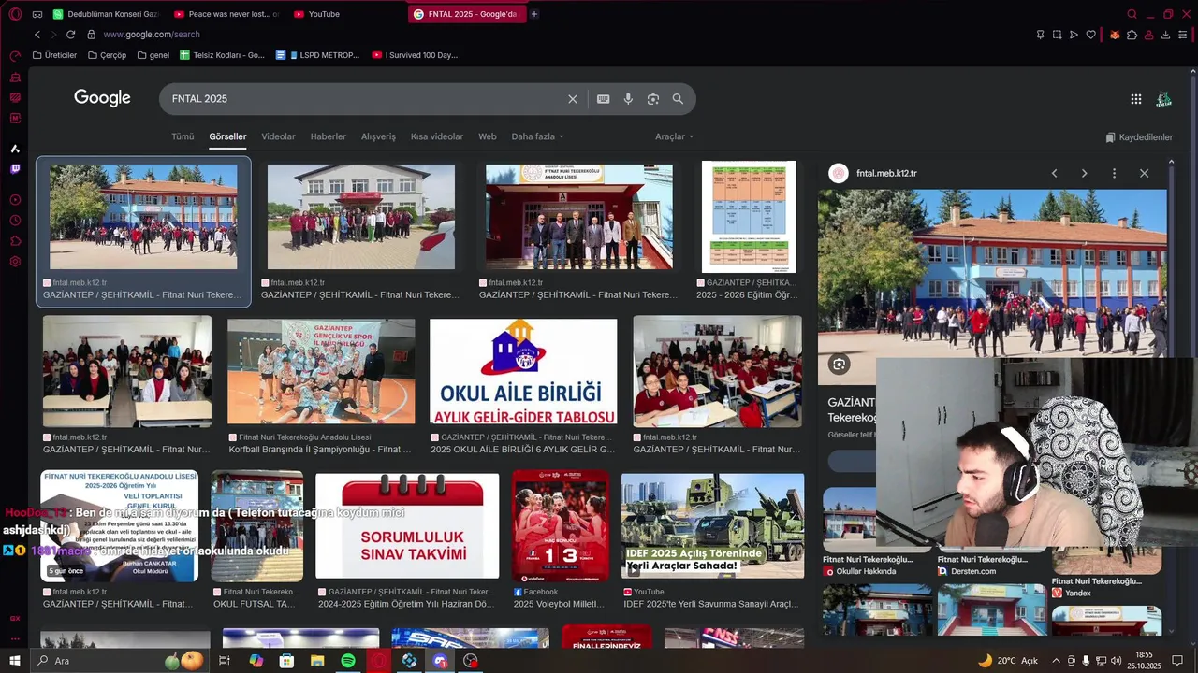Click the address bar URL

click(x=152, y=35)
